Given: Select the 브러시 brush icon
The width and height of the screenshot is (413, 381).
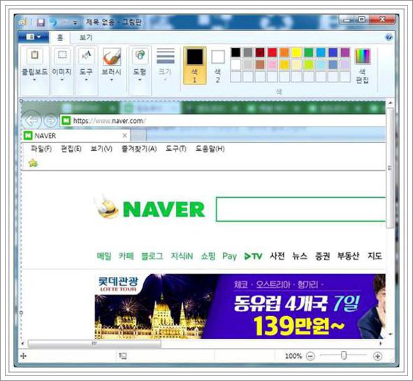Looking at the screenshot, I should [112, 57].
